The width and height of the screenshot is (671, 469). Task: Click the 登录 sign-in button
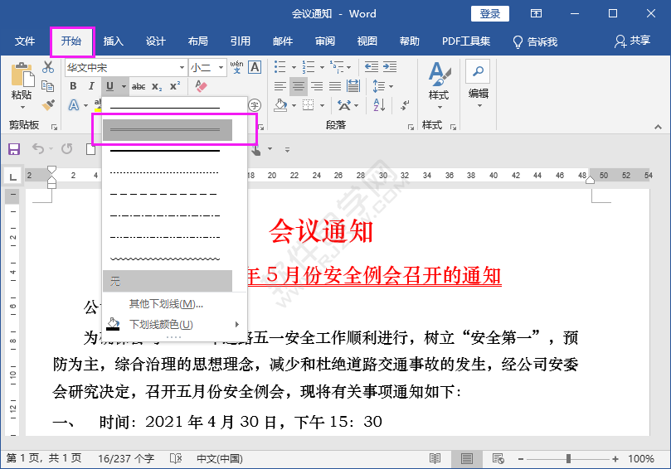point(490,14)
